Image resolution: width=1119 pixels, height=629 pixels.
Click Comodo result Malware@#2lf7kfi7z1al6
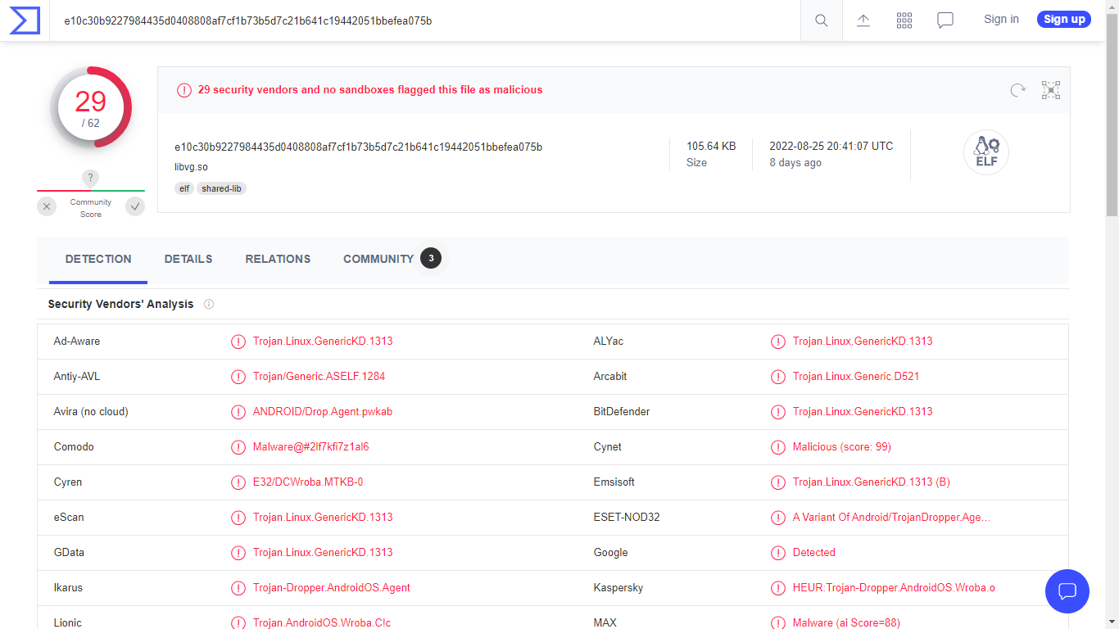pyautogui.click(x=310, y=447)
